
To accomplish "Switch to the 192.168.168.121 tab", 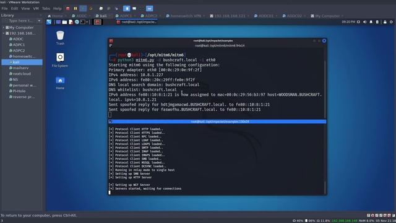I will point(230,16).
